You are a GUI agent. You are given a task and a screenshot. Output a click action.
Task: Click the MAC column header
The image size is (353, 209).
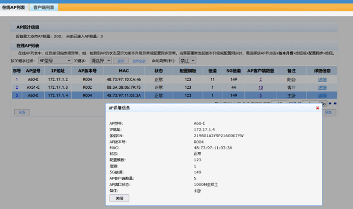(124, 71)
